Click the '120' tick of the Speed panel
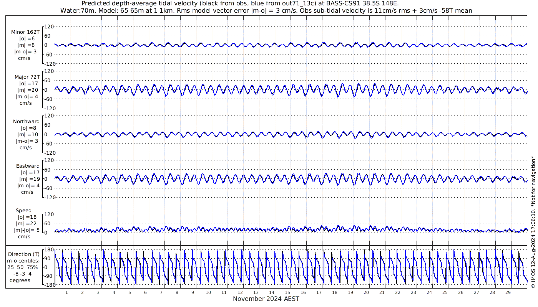This screenshot has width=538, height=307. click(49, 214)
